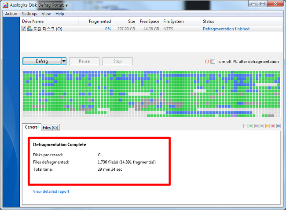Click the 0% fragmented value
Screen dimensions: 286x210
[x=108, y=29]
